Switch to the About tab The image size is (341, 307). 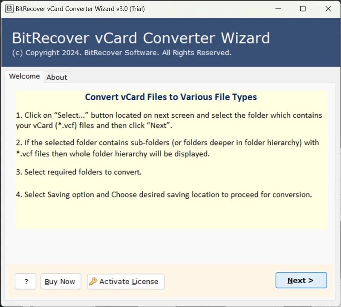pos(57,77)
